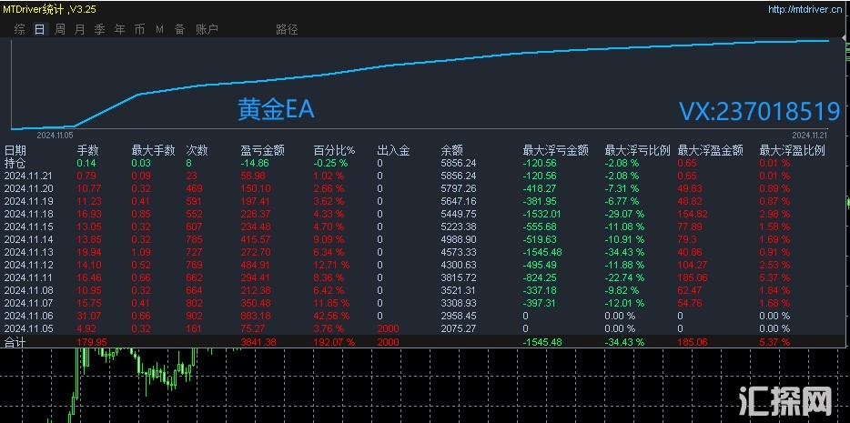Click the balance cell 2075.27

[x=459, y=328]
